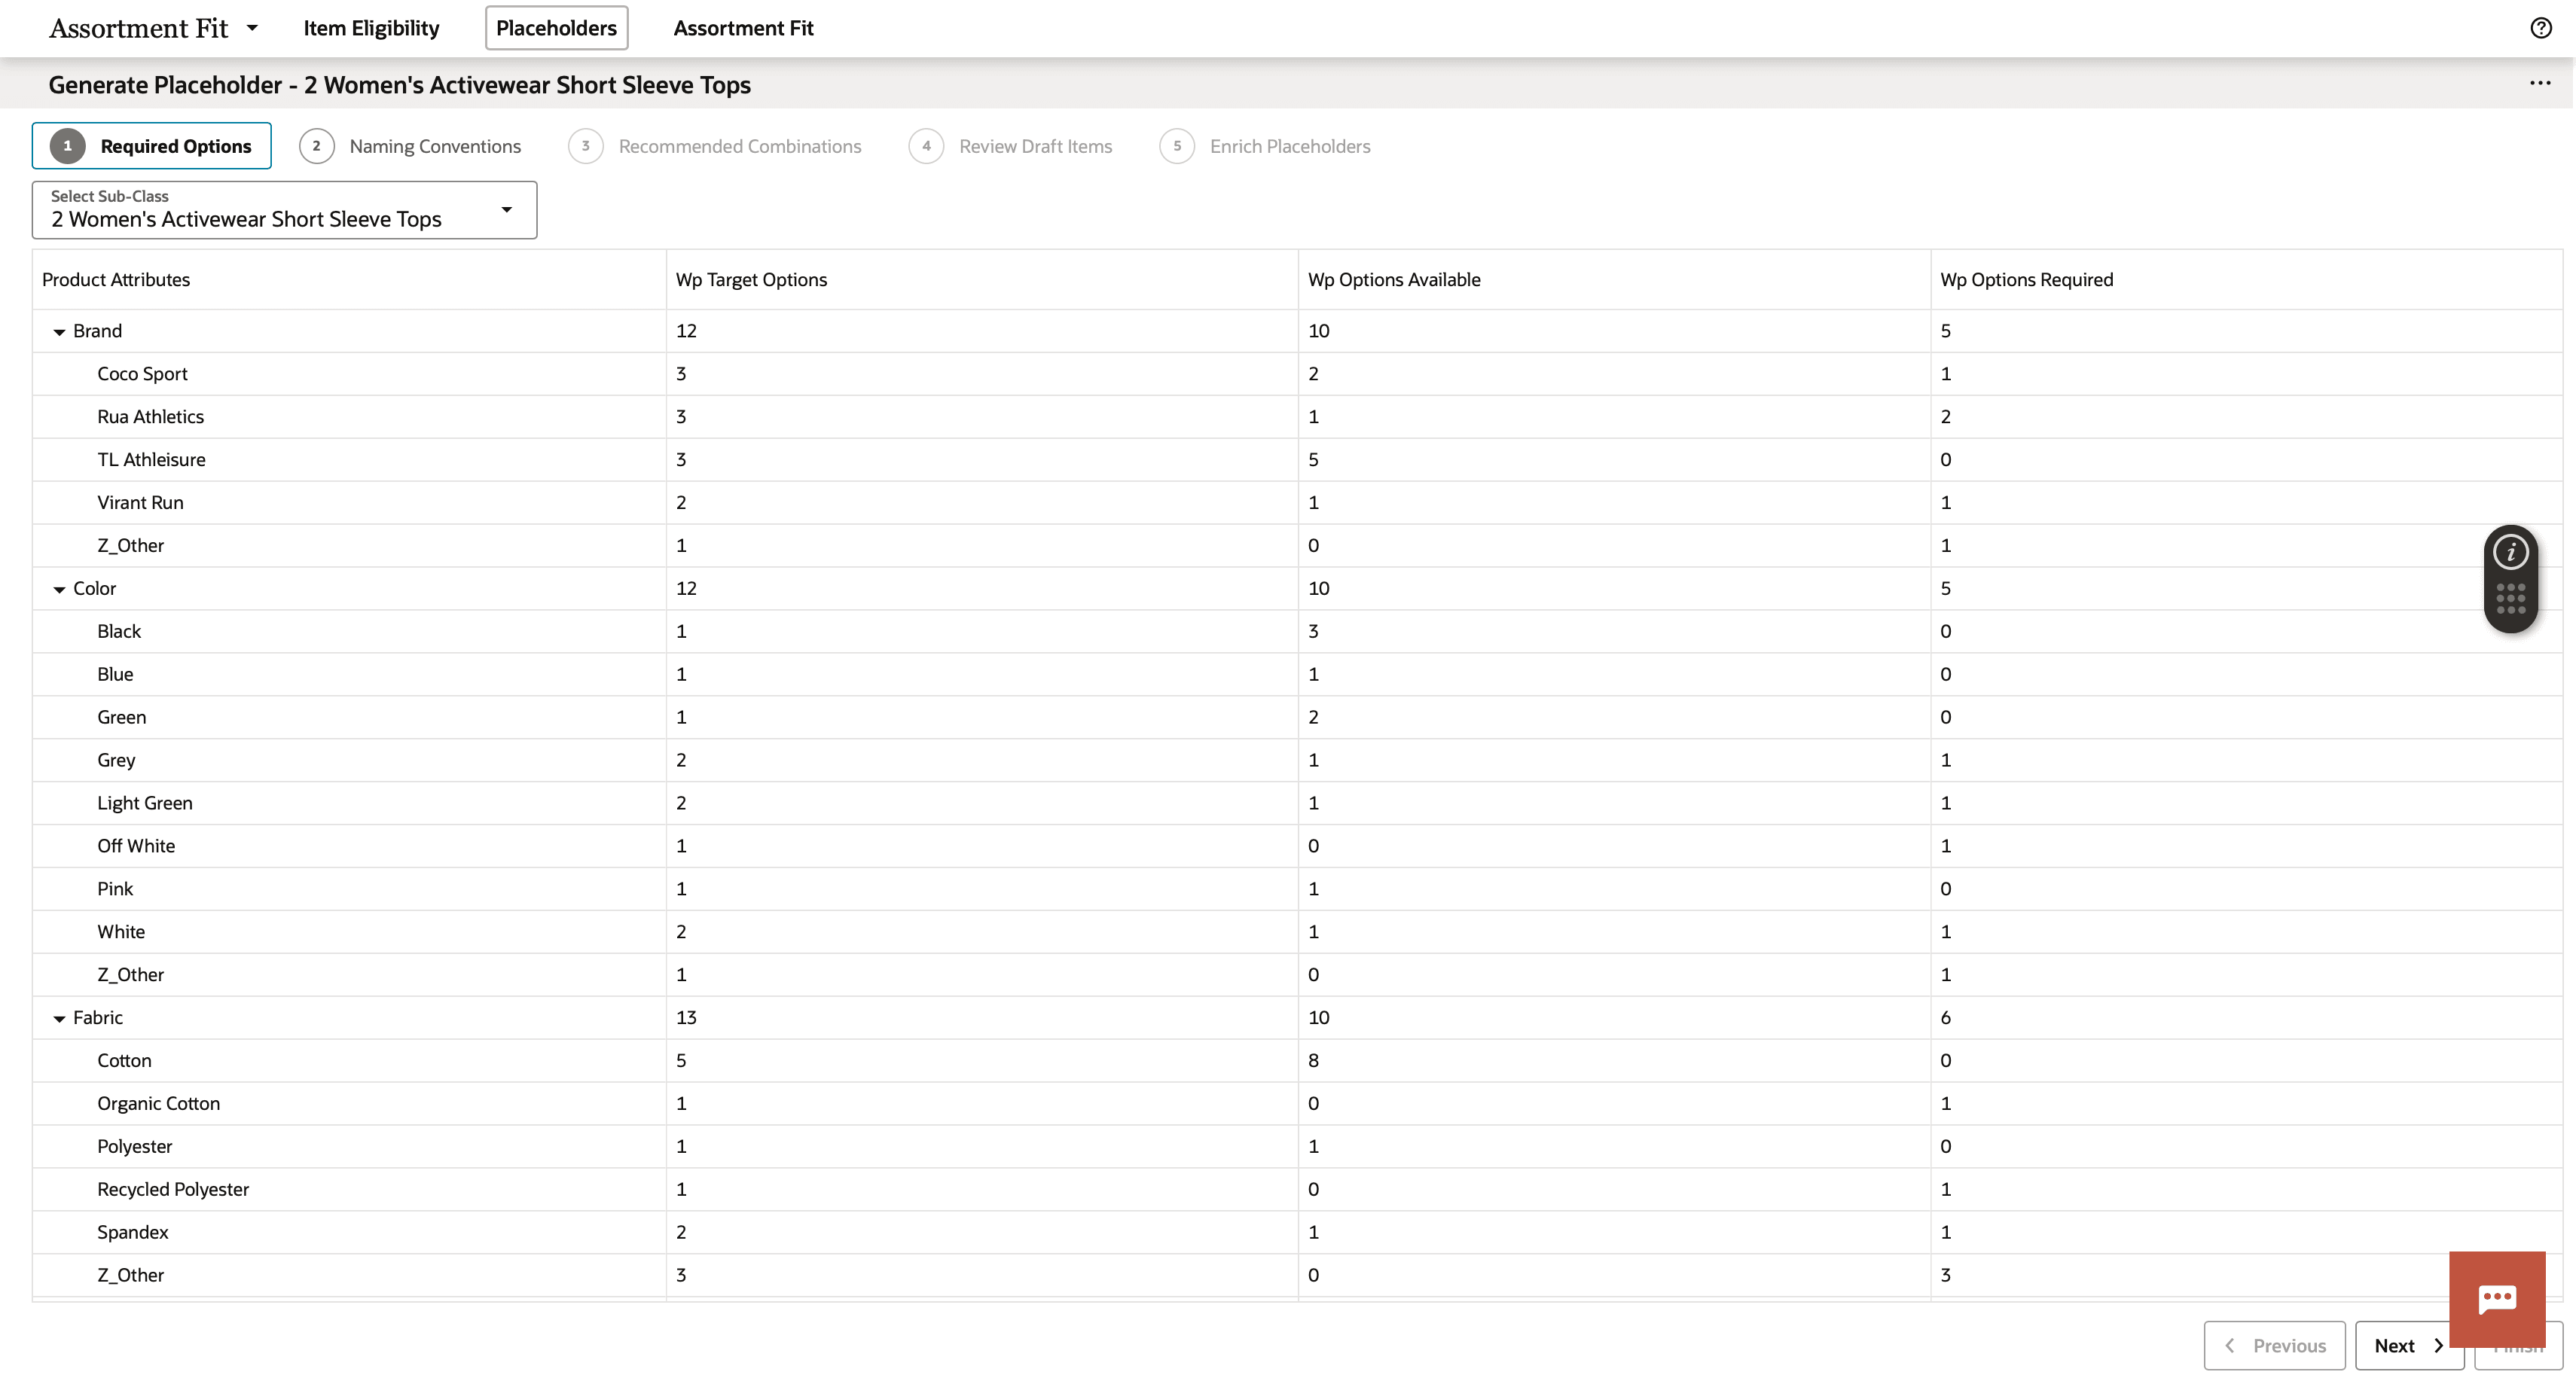Switch to the Item Eligibility tab

pos(371,28)
